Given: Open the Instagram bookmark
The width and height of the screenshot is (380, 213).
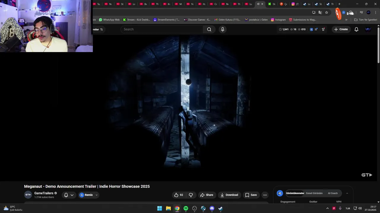Looking at the screenshot, I should click(x=278, y=20).
